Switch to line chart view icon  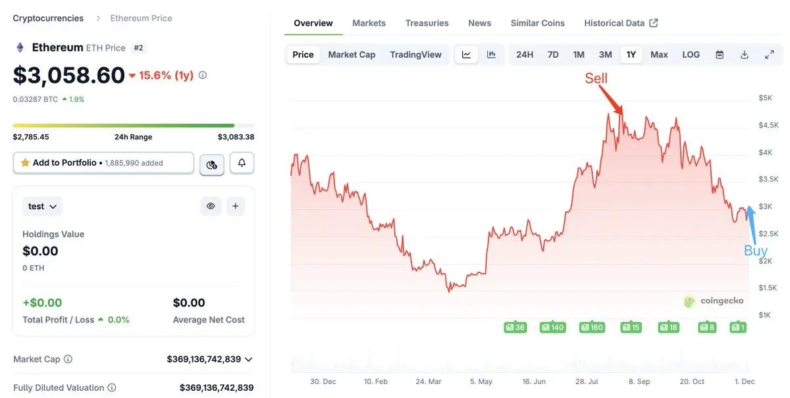coord(466,55)
